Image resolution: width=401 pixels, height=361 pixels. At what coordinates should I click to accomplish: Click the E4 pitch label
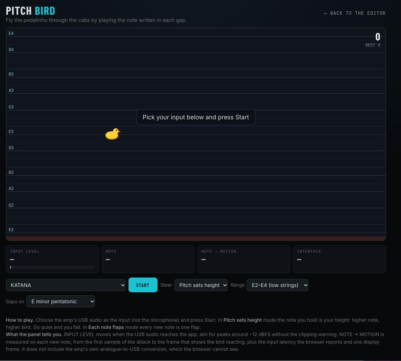click(11, 33)
